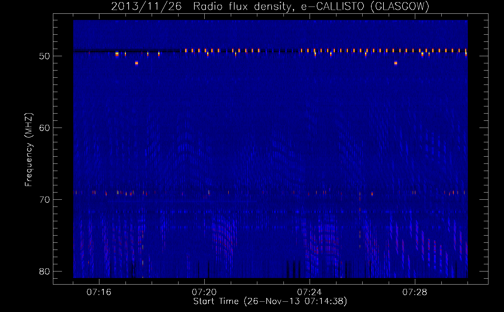Select the 07:20 time tick label
Viewport: 504px width, 312px height.
tap(204, 292)
